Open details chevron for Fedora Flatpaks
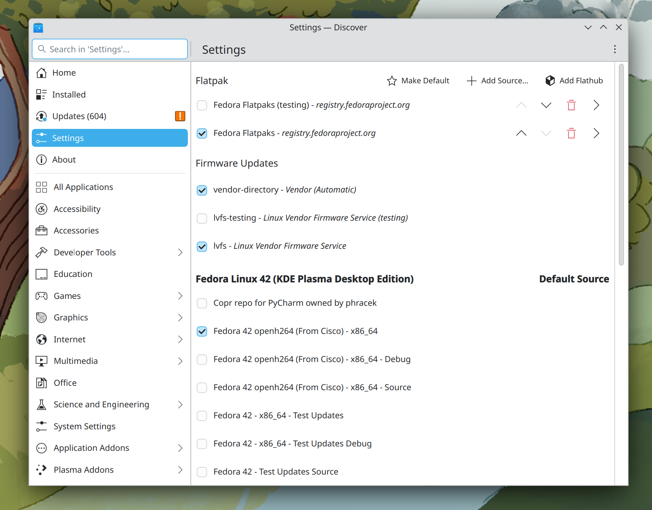The height and width of the screenshot is (510, 652). [x=596, y=133]
